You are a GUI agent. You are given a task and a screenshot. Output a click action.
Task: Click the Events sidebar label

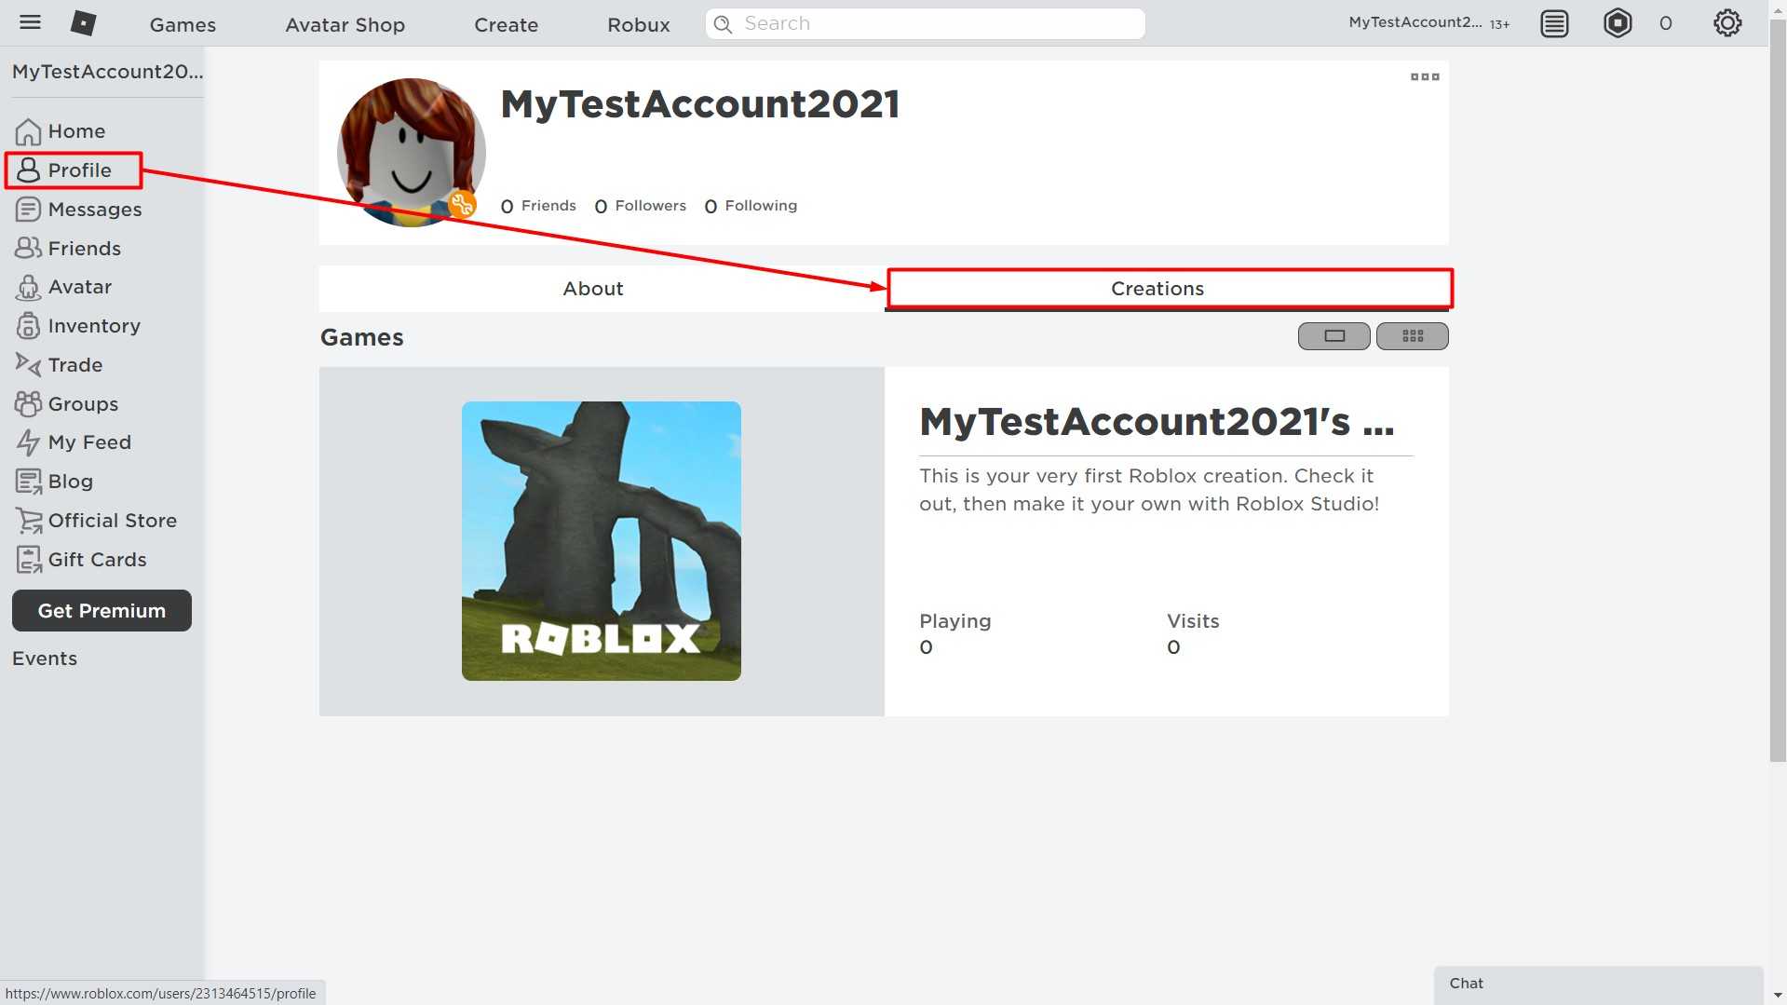pyautogui.click(x=45, y=659)
